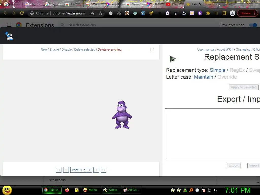Viewport: 260px width, 195px height.
Task: Open the media controls playlist icon
Action: 216,13
